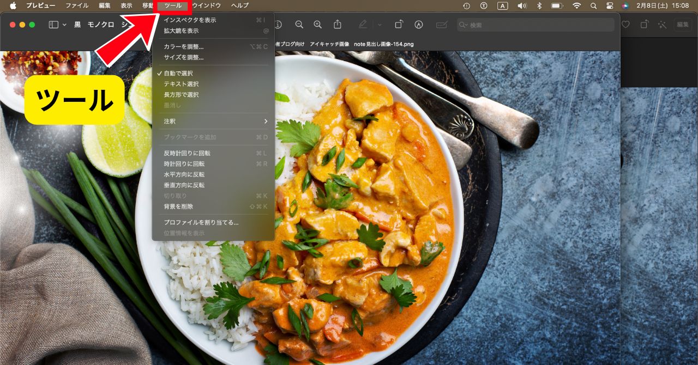Open the ウインドウ menu
The height and width of the screenshot is (365, 698).
207,5
